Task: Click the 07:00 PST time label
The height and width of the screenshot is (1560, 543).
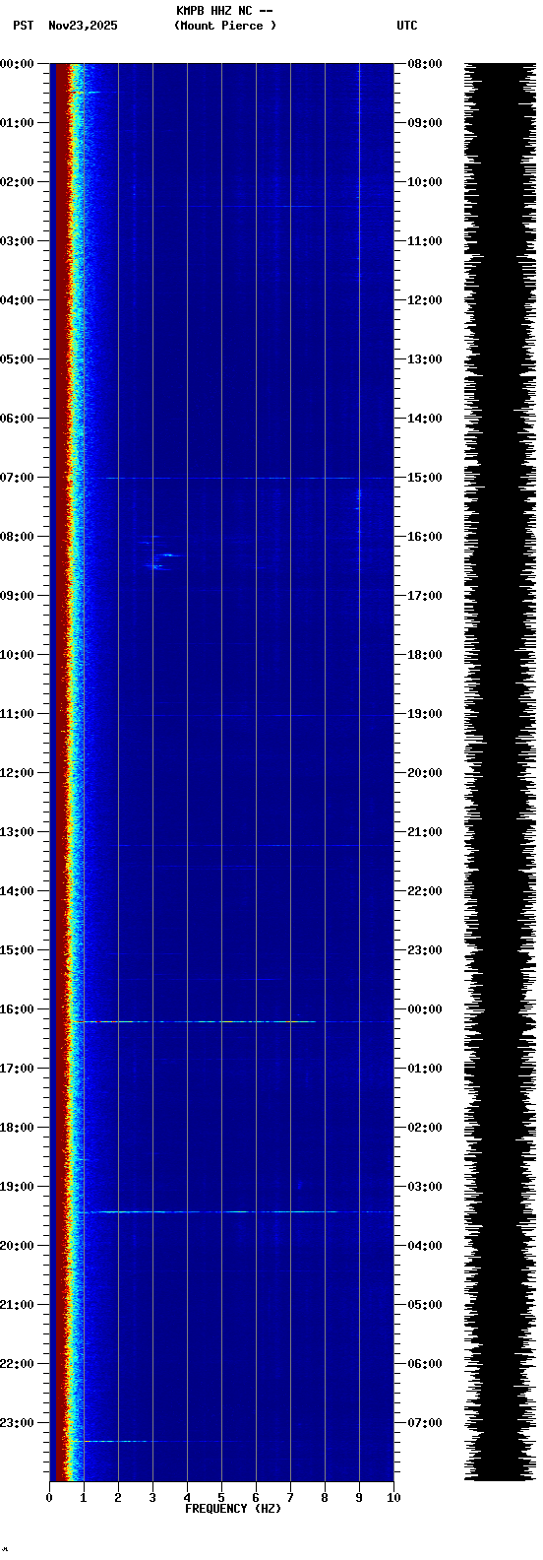Action: 17,478
